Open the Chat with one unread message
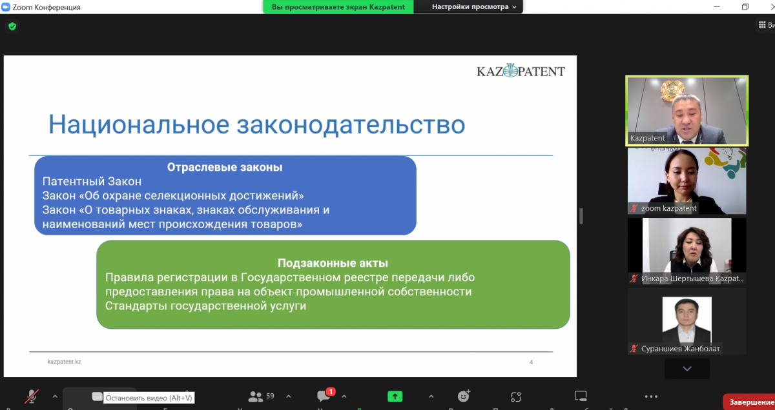The height and width of the screenshot is (410, 775). click(x=324, y=396)
